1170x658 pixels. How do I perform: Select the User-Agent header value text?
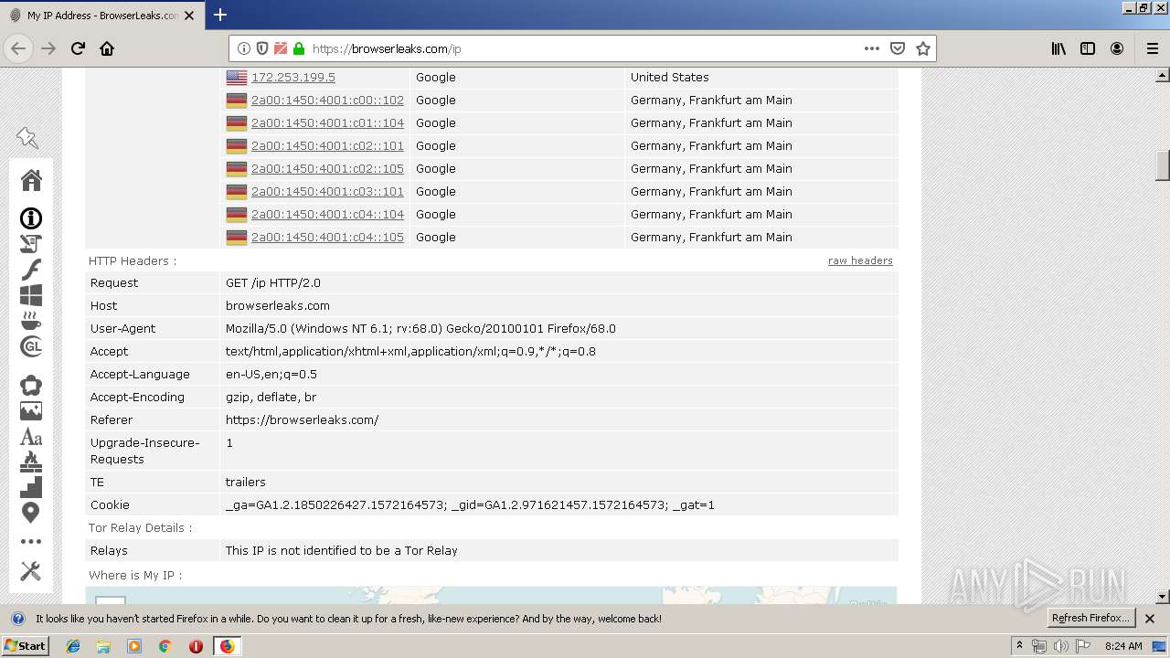coord(420,328)
